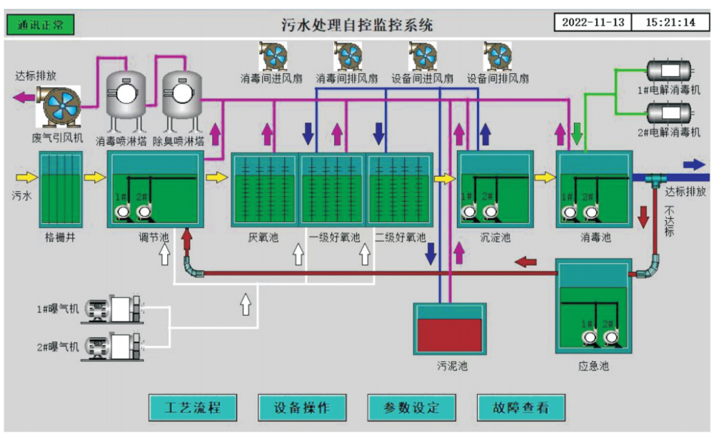
Task: Click the 设备间排风扇 fan icon
Action: pos(497,56)
